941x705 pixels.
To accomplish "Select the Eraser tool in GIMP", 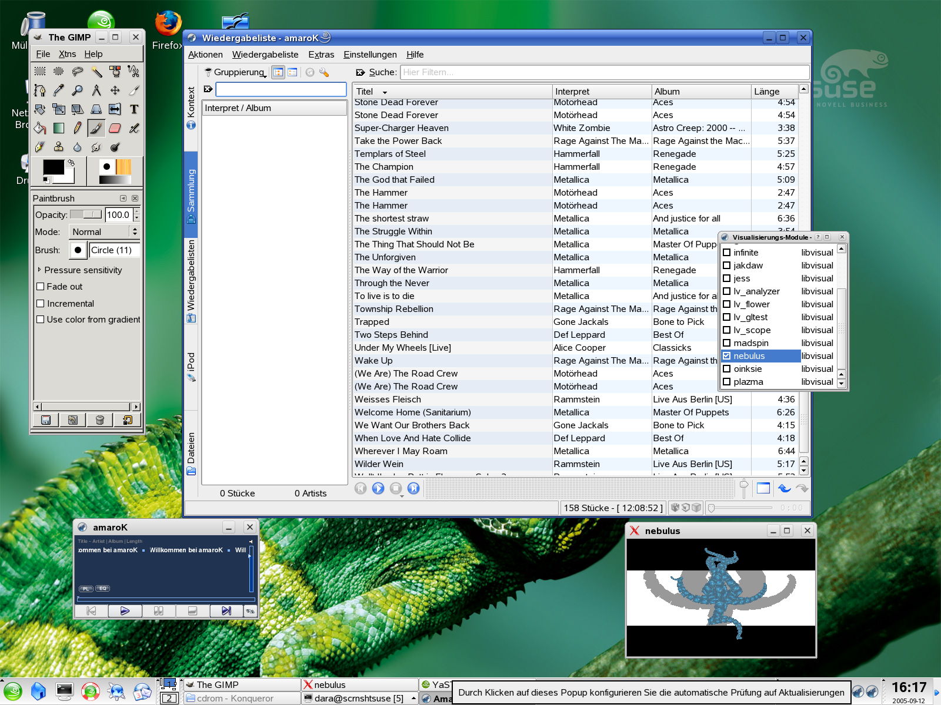I will [x=115, y=128].
